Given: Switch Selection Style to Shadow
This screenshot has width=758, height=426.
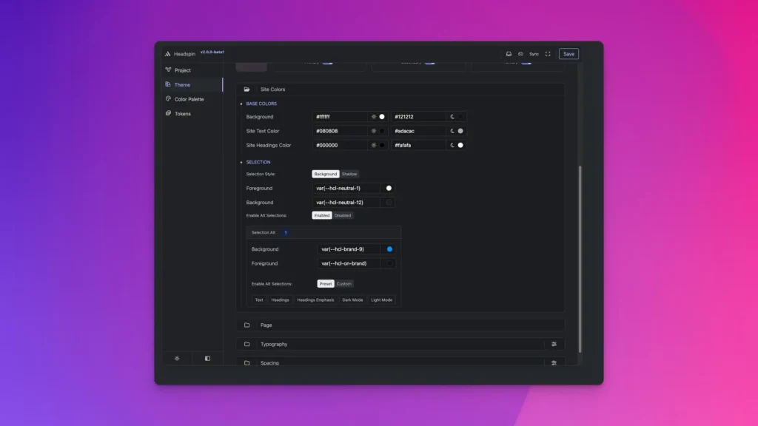Looking at the screenshot, I should (349, 174).
